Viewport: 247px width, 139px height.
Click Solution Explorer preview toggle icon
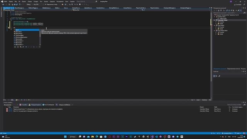[x=241, y=10]
